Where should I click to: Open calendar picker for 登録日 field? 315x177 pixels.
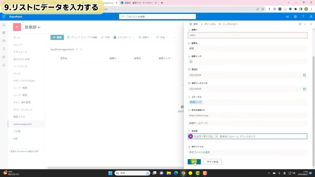click(304, 75)
